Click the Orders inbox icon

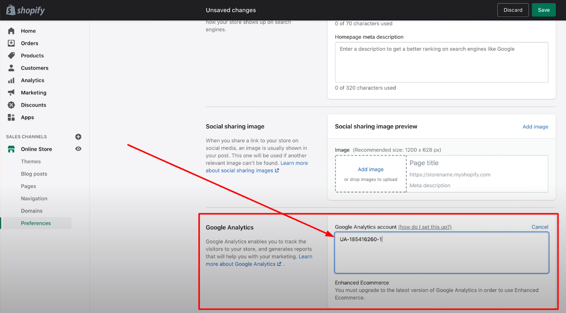tap(11, 43)
